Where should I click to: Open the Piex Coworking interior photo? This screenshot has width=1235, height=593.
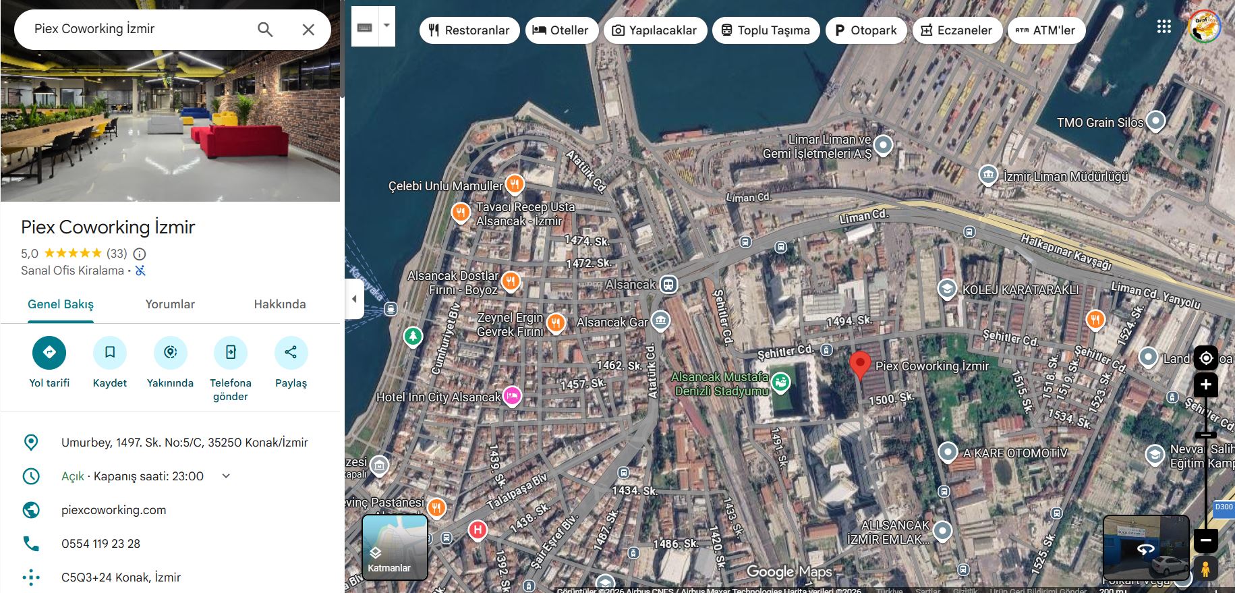[170, 125]
